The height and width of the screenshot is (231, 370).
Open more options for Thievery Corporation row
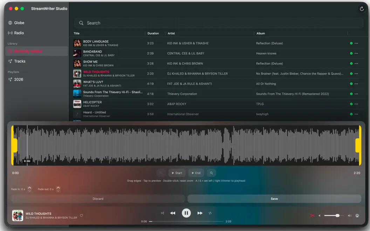tap(356, 94)
